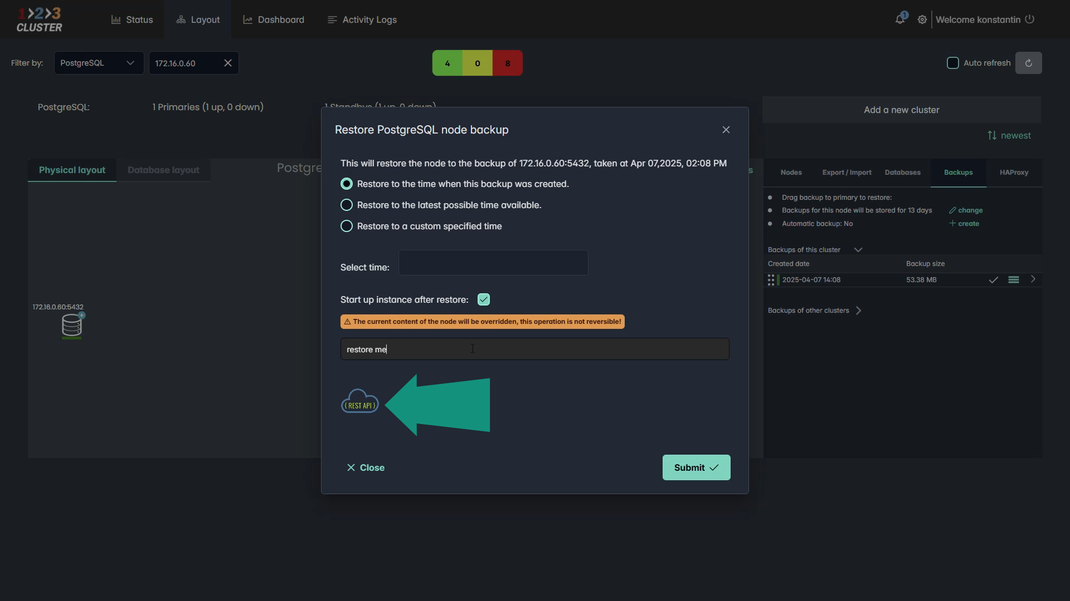
Task: Enable Auto refresh checkbox
Action: (952, 63)
